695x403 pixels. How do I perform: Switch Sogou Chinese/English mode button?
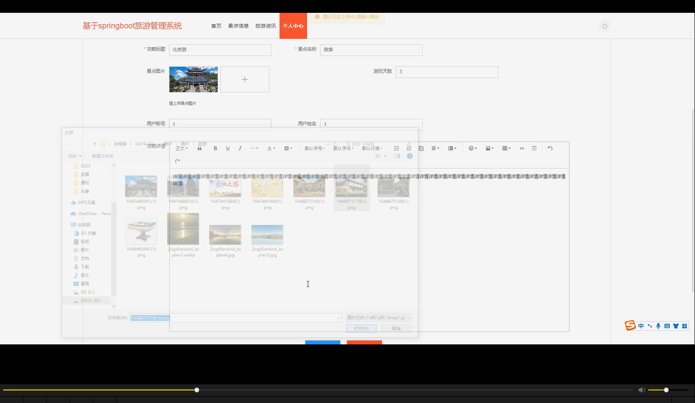641,326
